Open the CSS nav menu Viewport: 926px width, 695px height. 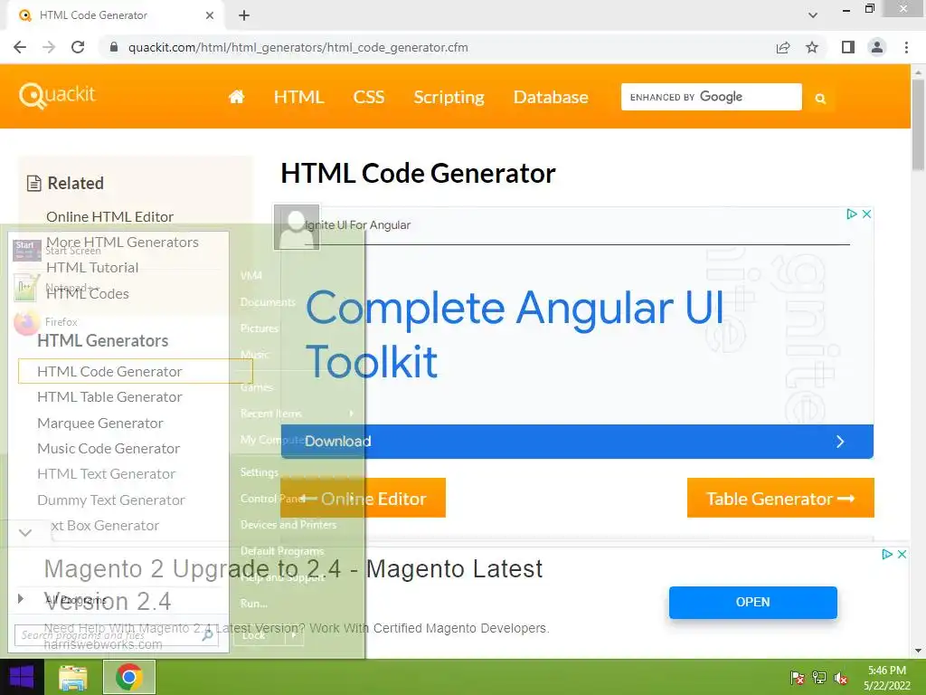coord(369,97)
